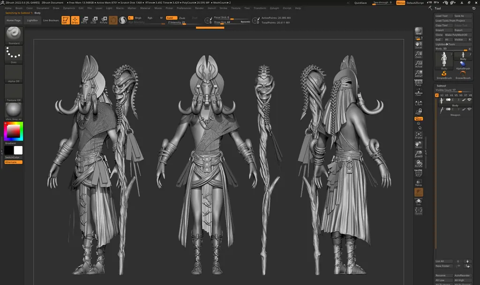
Task: Open the Preferences menu
Action: [184, 8]
